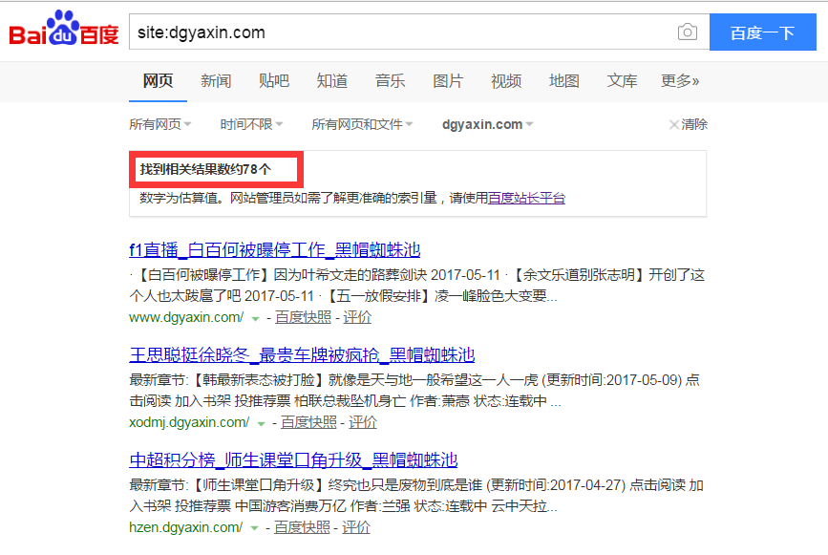Viewport: 828px width, 555px height.
Task: Open result 王思聪挺徐晓冬_最贵车牌被疯抢
Action: (302, 354)
